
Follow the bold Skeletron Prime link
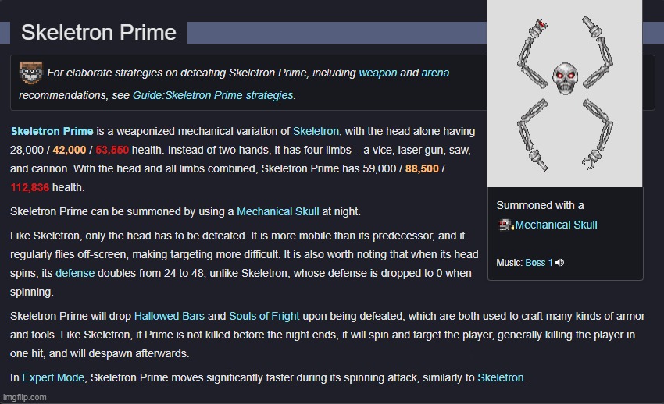(x=52, y=131)
